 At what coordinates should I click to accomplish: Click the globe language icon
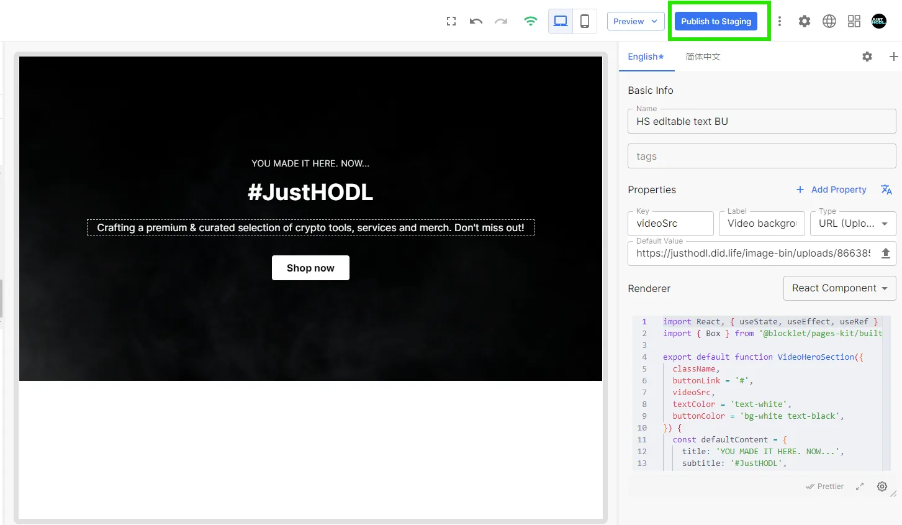(x=829, y=21)
